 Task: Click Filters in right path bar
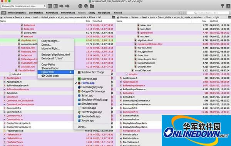pos(208,17)
